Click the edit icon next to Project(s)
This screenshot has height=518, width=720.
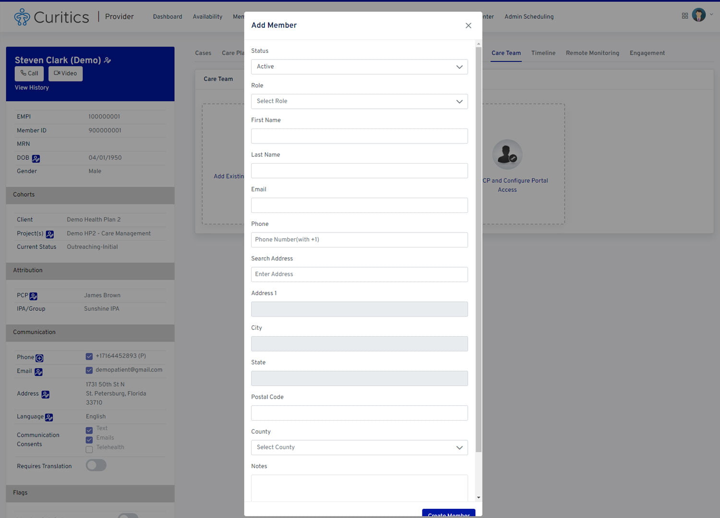pyautogui.click(x=50, y=234)
